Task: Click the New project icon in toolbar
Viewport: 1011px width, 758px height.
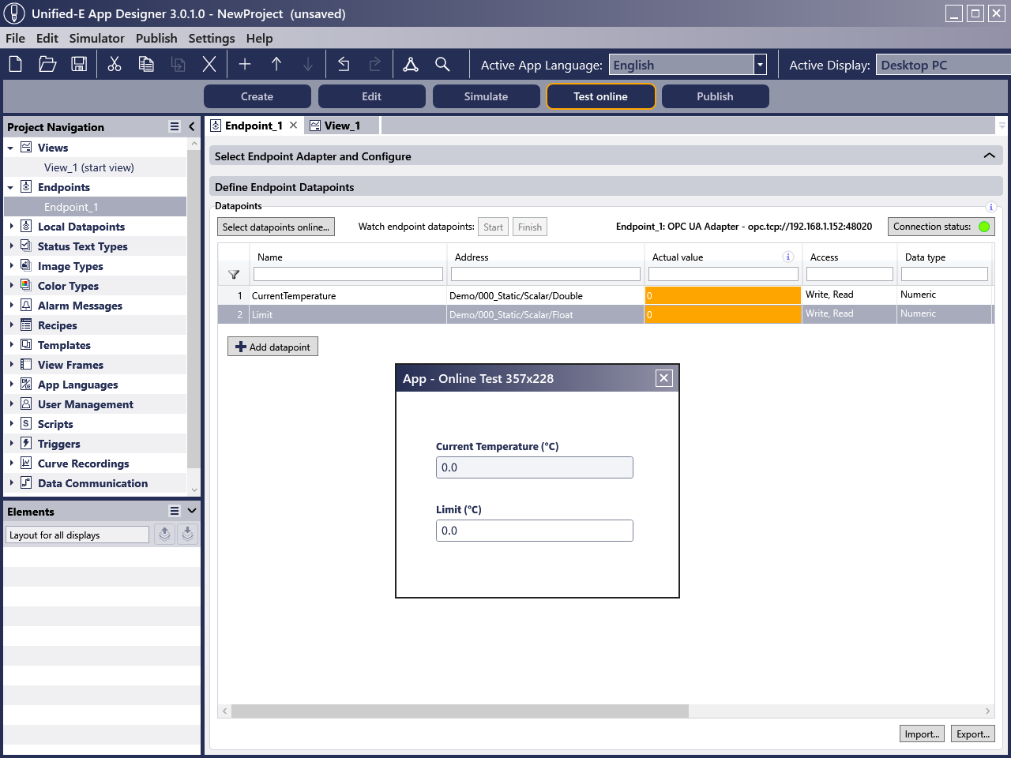Action: [16, 65]
